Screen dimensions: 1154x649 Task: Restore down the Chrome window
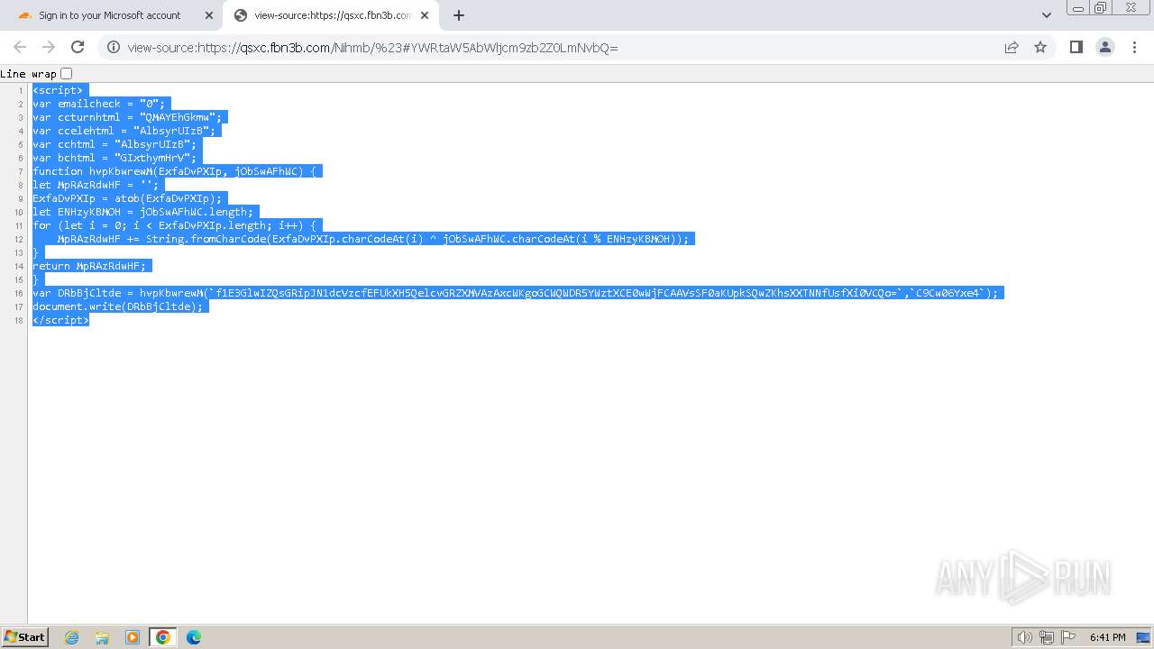tap(1101, 8)
